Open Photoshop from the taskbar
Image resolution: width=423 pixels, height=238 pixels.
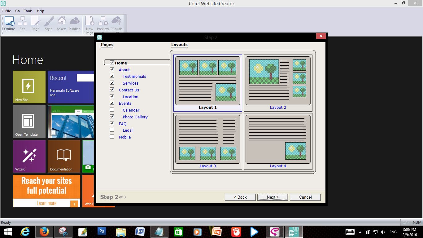(102, 232)
